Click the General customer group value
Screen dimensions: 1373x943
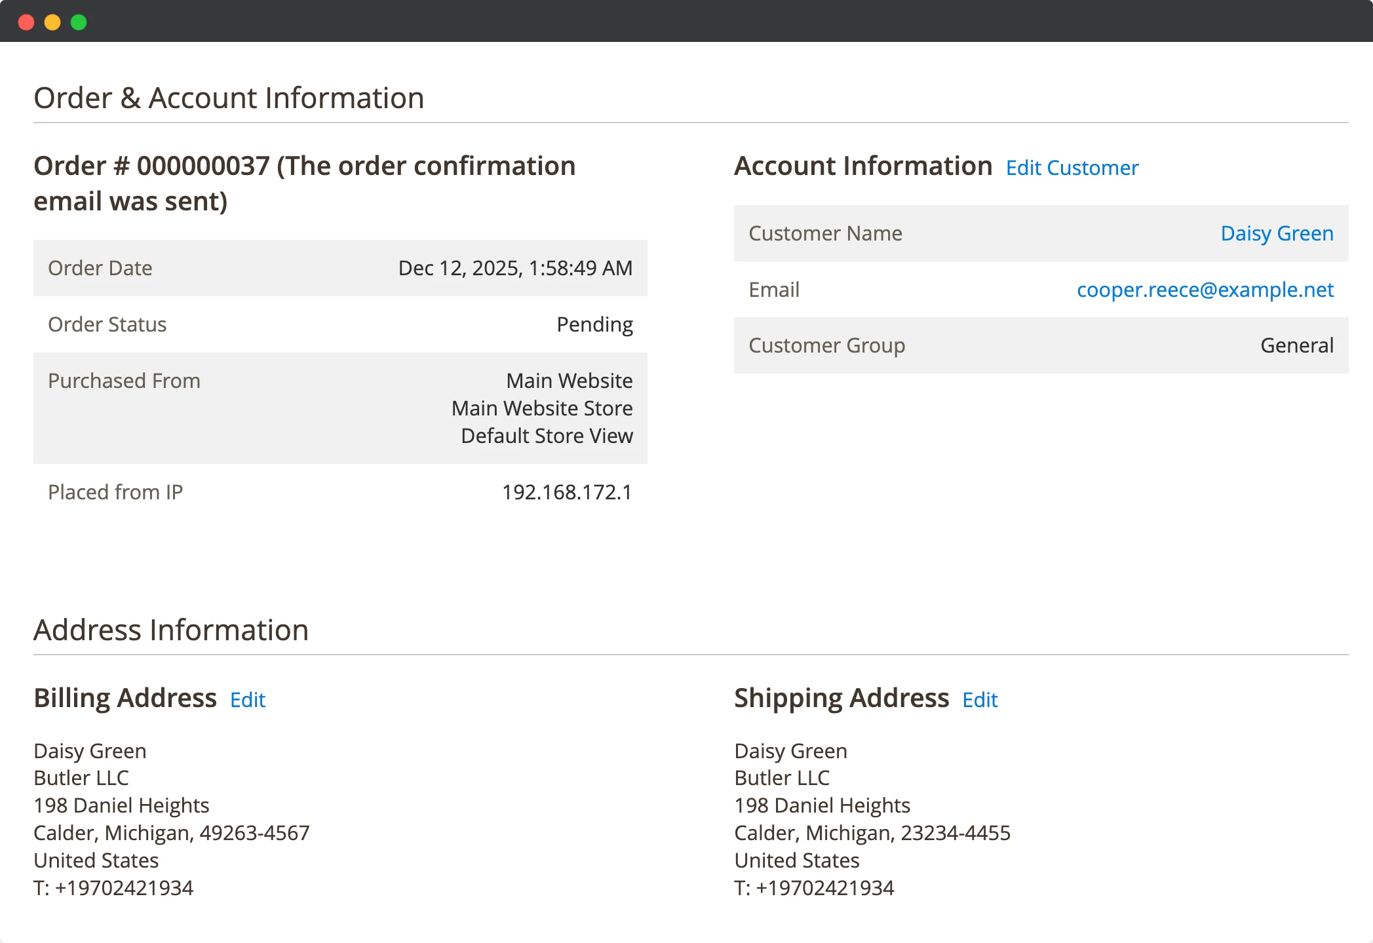pos(1296,345)
